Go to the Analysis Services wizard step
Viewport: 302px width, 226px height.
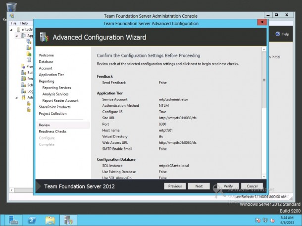click(55, 94)
